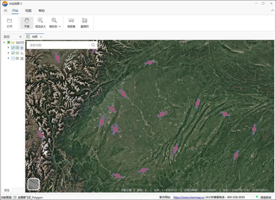Click the 比例 1:3383919 scale readout
276x200 pixels.
(165, 190)
